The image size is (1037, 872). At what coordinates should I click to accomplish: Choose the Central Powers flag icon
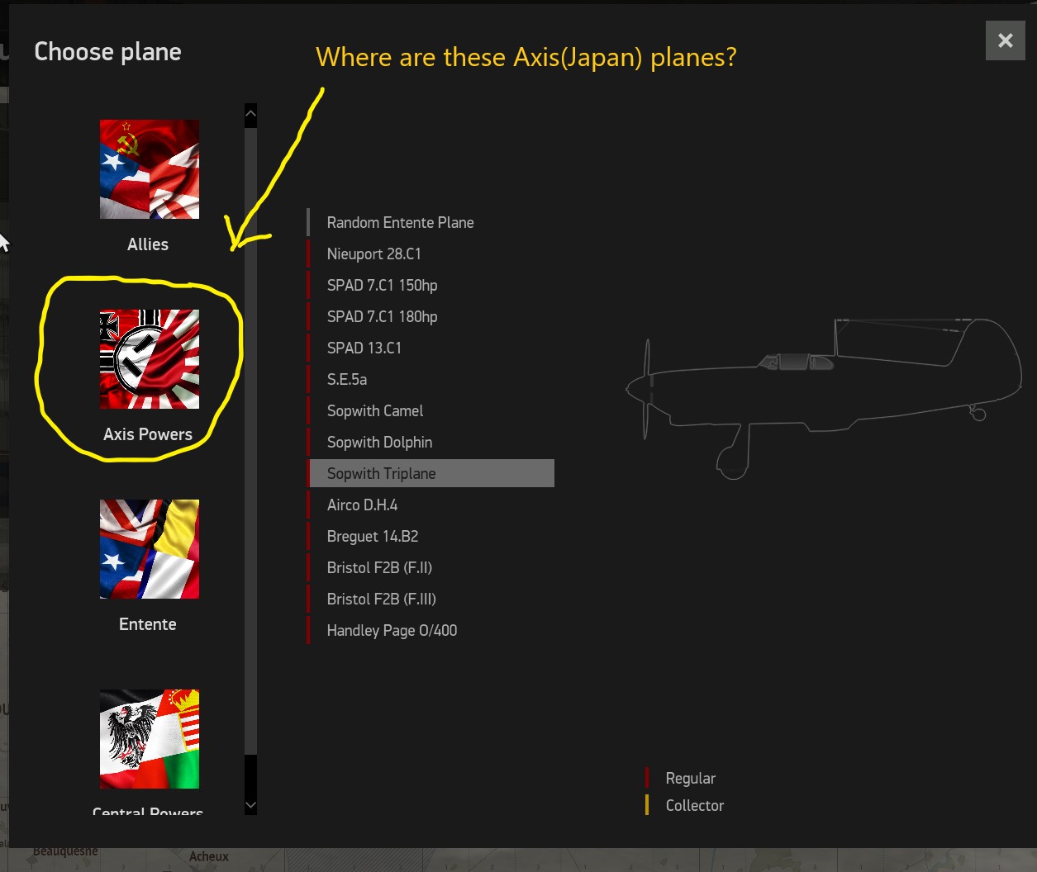150,739
